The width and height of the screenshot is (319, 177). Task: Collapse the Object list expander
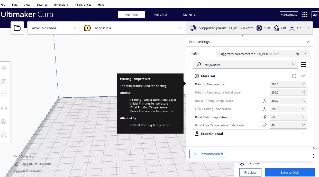click(x=15, y=156)
